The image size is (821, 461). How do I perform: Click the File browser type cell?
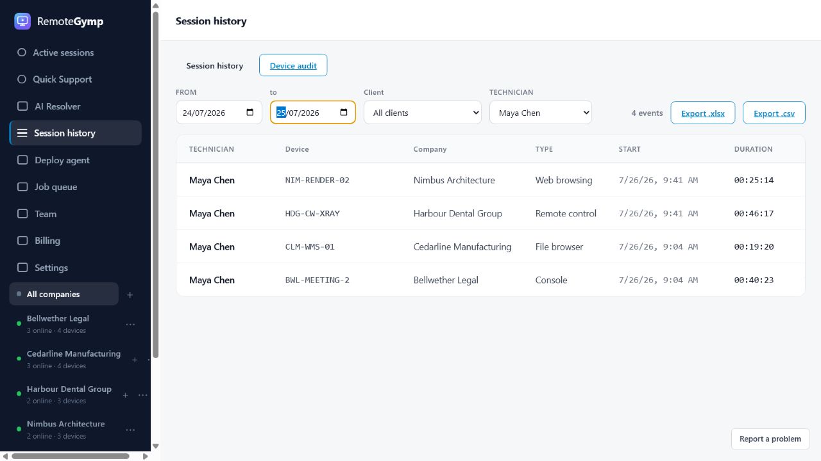pyautogui.click(x=559, y=247)
